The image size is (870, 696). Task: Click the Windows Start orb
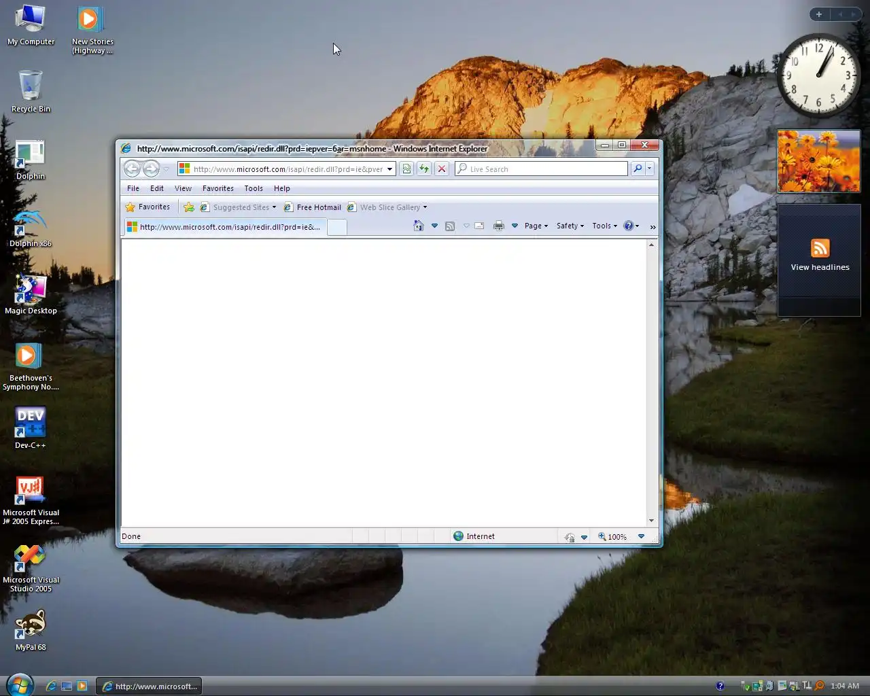coord(19,685)
